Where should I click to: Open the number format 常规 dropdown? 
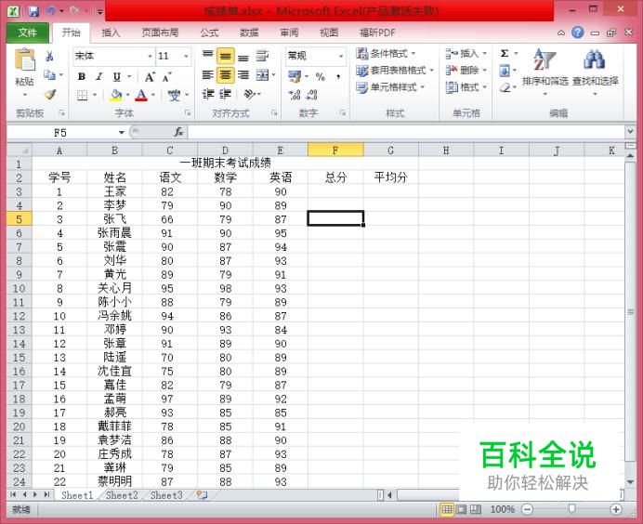pyautogui.click(x=341, y=56)
